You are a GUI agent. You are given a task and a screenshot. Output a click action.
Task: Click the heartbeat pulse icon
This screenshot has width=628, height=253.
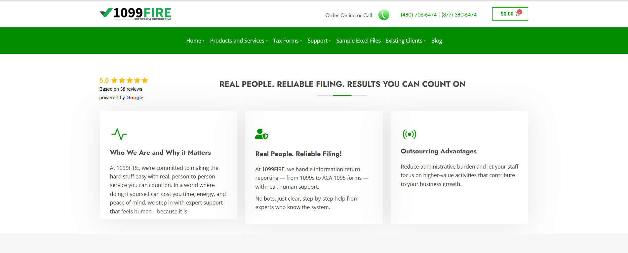(119, 134)
